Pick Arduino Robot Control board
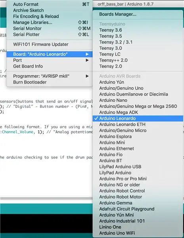This screenshot has height=238, width=184. [138, 191]
